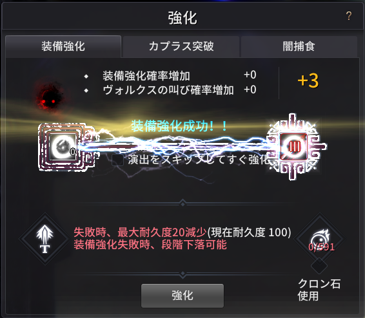Select the black stone material slot

(63, 147)
